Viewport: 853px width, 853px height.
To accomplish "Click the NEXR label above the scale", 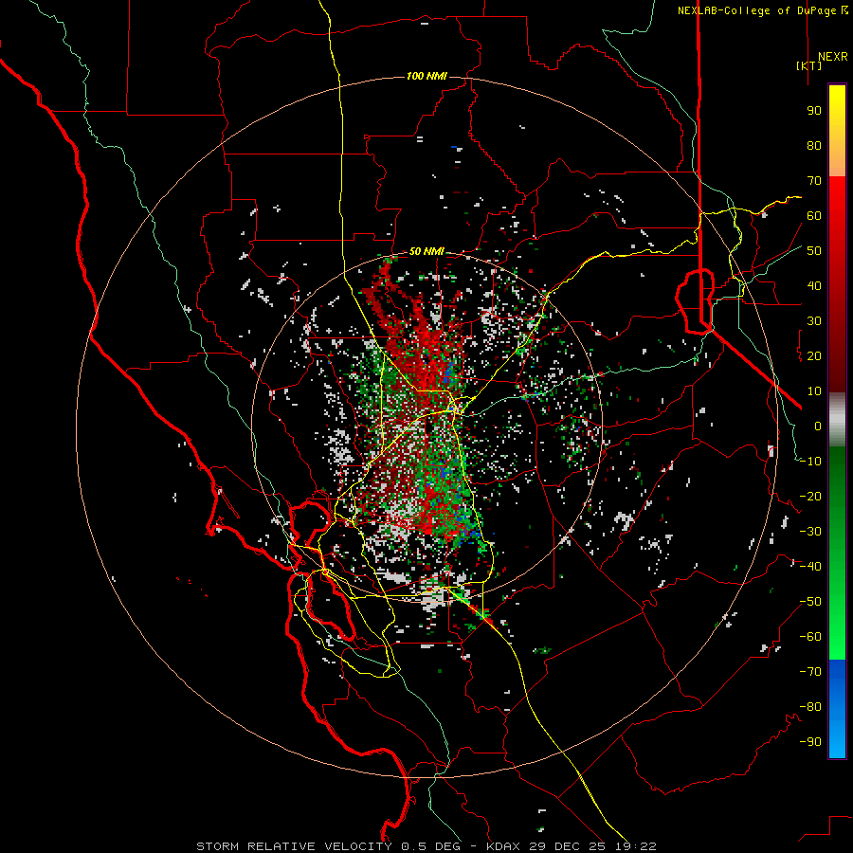I will 833,57.
